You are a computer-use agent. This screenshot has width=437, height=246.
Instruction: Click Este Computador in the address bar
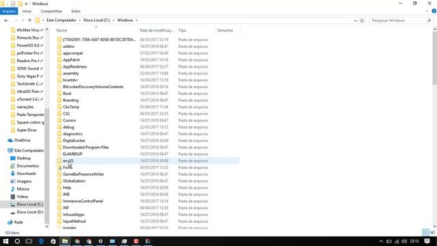(61, 20)
